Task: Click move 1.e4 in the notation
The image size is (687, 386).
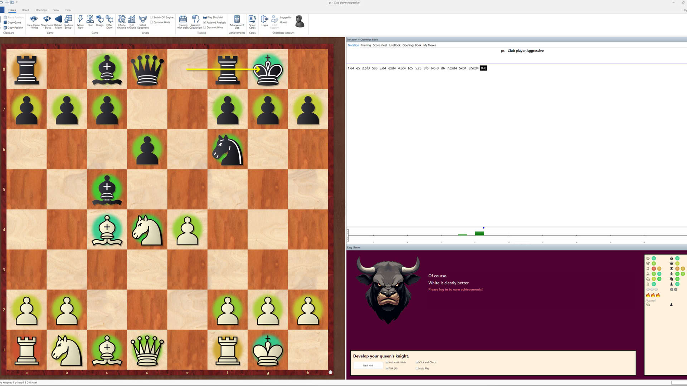Action: (x=351, y=68)
